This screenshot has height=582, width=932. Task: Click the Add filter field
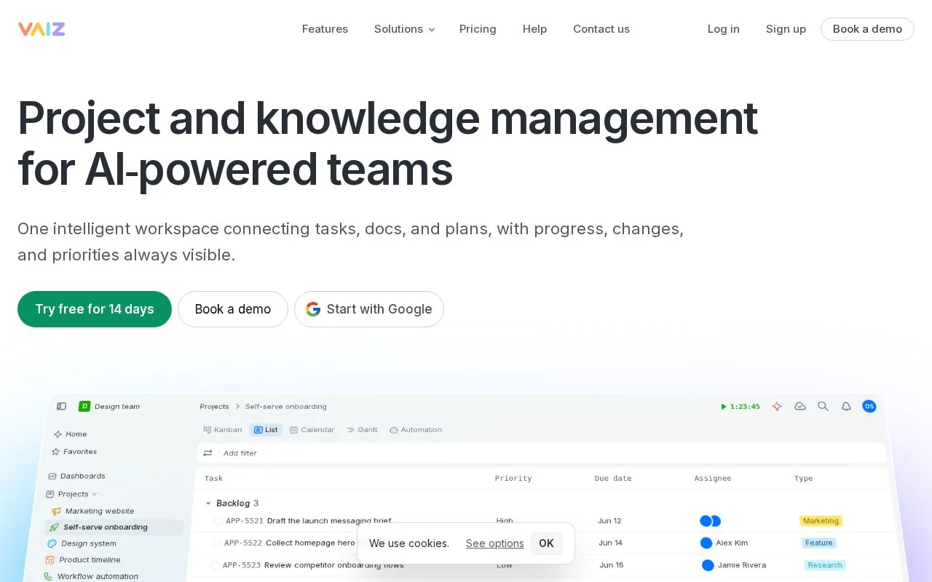click(541, 453)
